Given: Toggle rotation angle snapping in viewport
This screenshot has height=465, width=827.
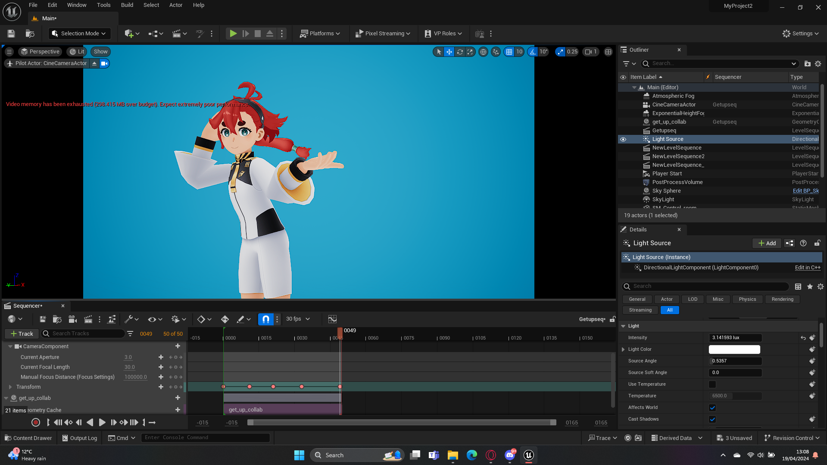Looking at the screenshot, I should (x=533, y=52).
